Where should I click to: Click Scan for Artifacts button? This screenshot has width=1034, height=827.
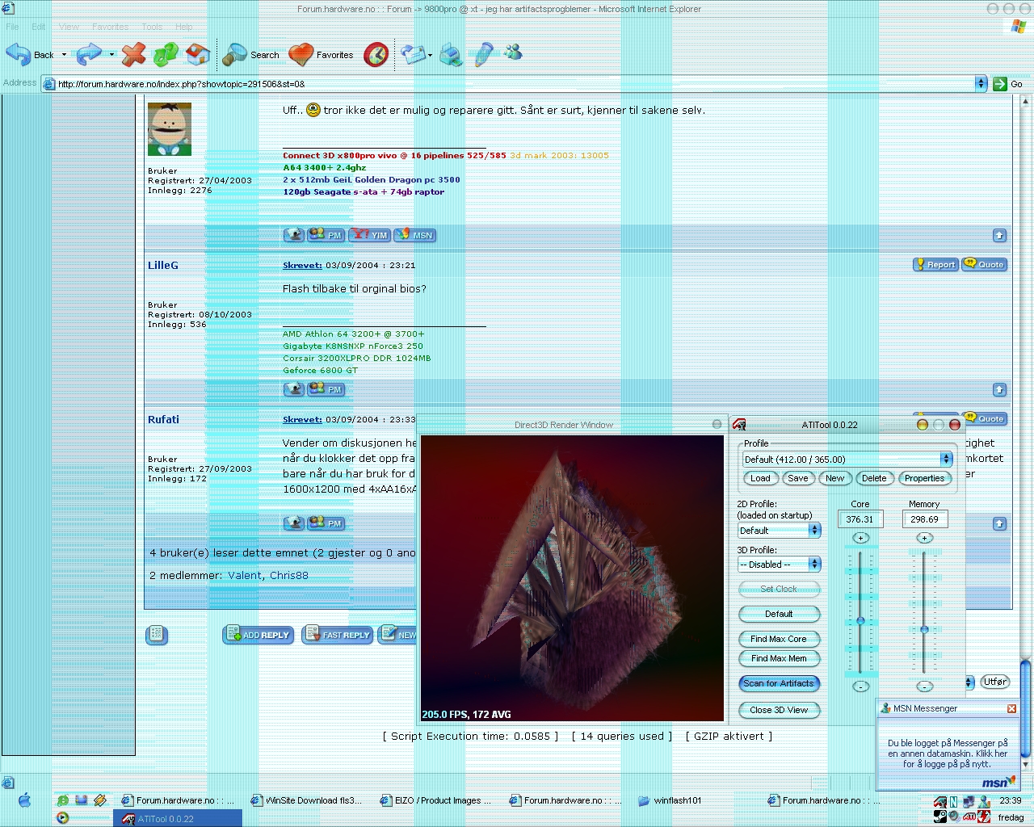tap(779, 683)
